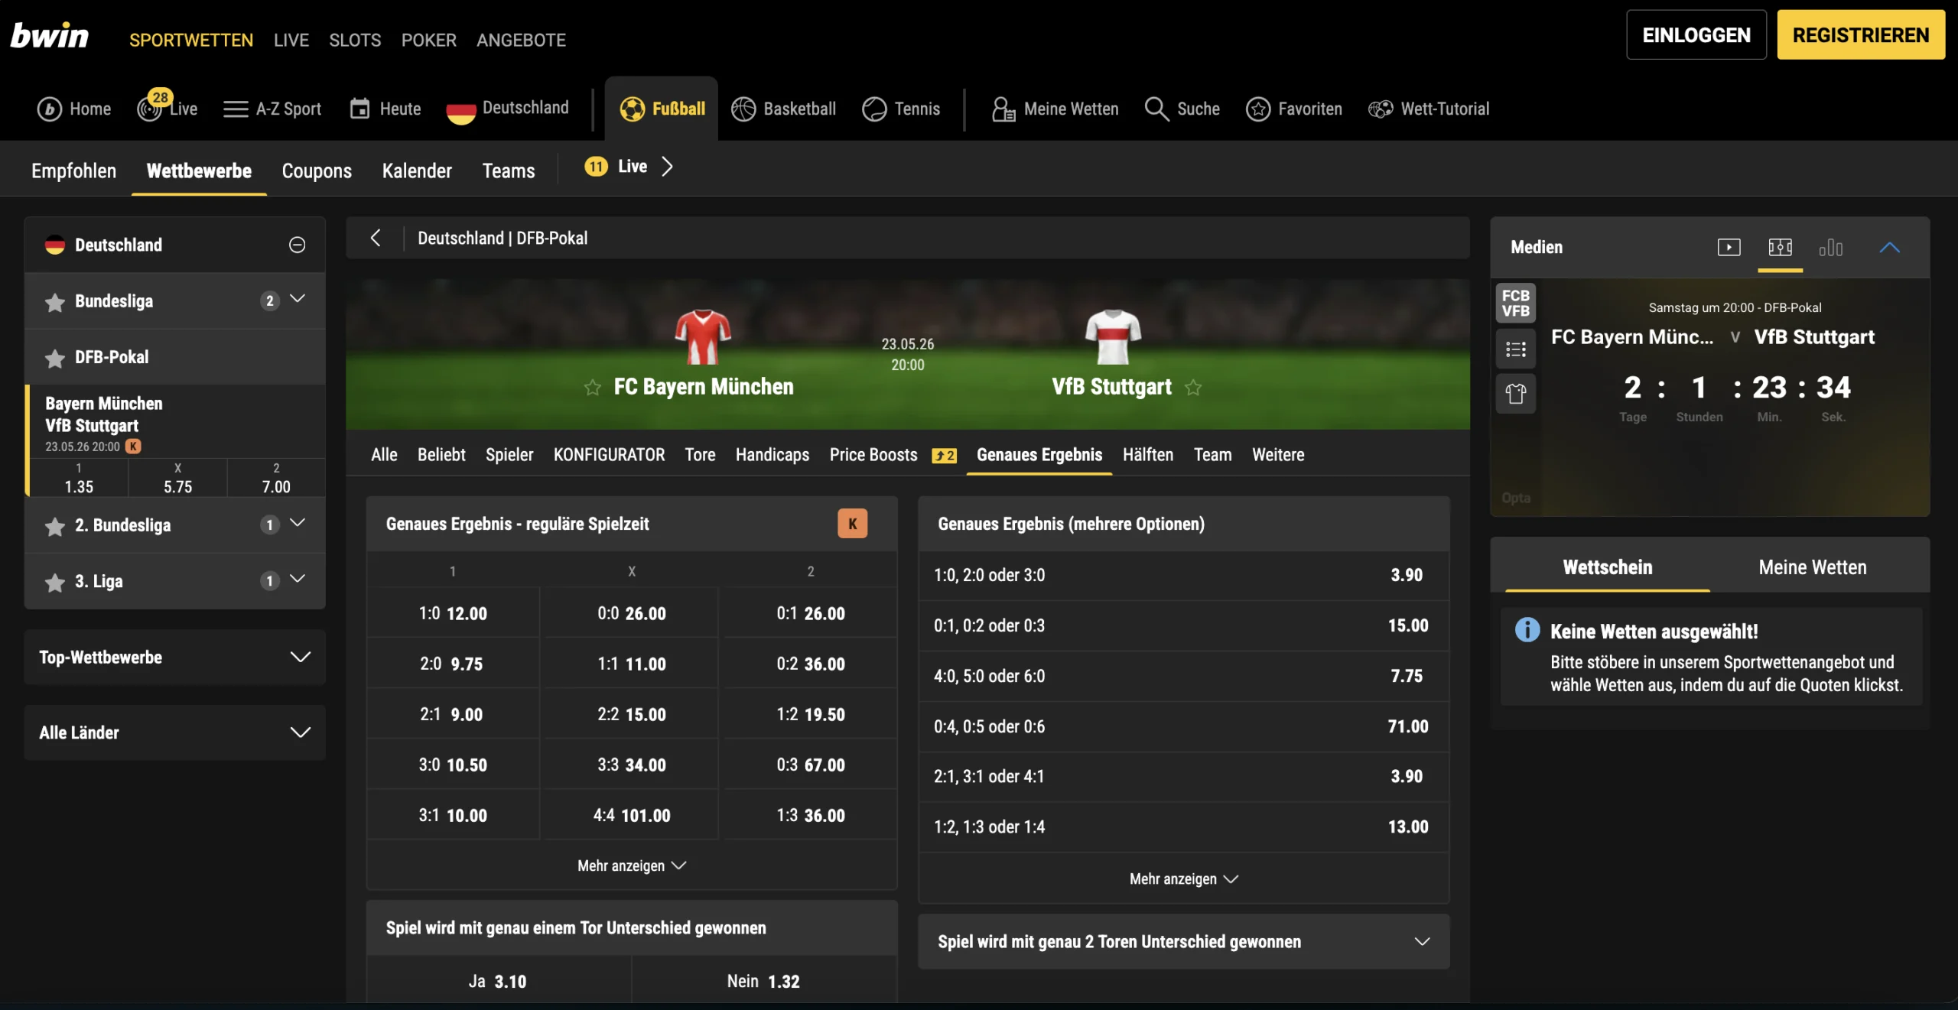1958x1010 pixels.
Task: Open Heute calendar icon
Action: pyautogui.click(x=359, y=109)
